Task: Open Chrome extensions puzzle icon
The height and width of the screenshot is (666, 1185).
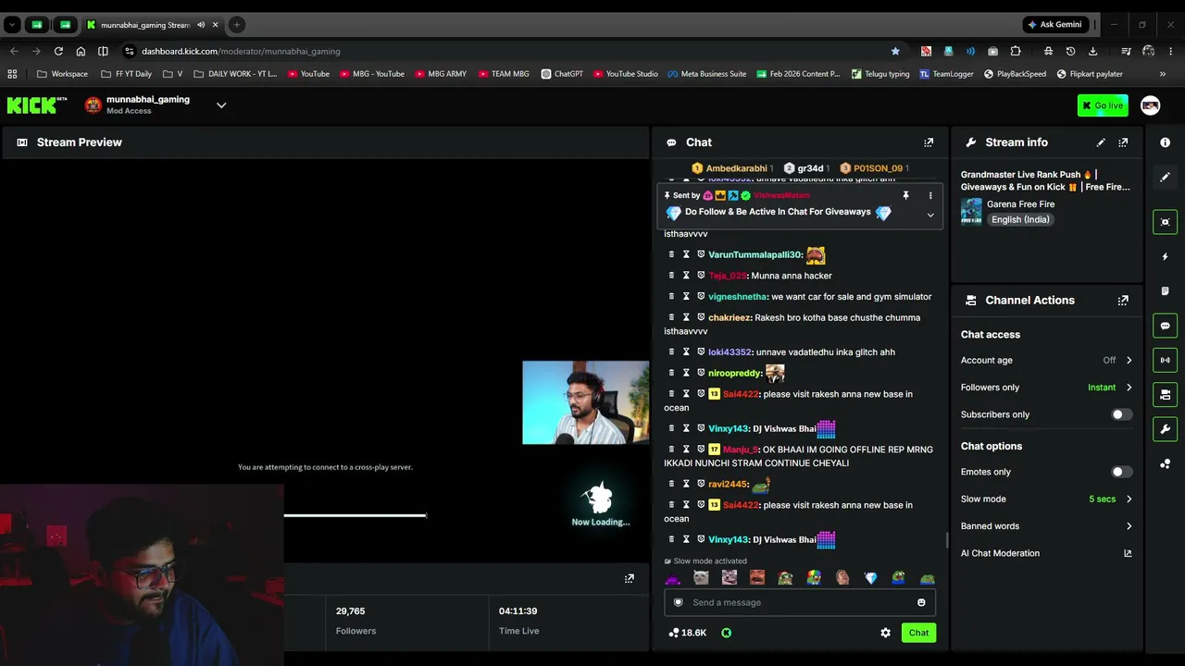Action: tap(1016, 51)
